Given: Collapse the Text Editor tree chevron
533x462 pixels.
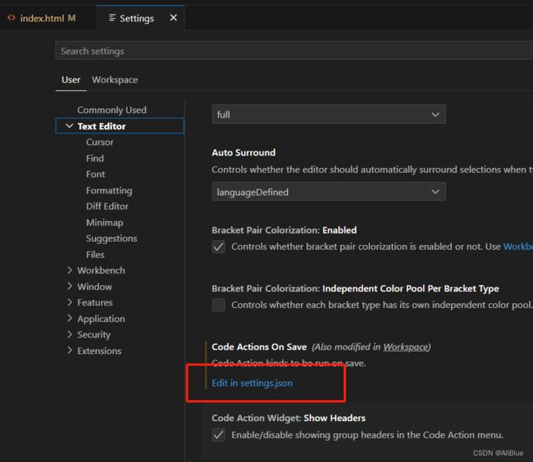Looking at the screenshot, I should pyautogui.click(x=70, y=126).
